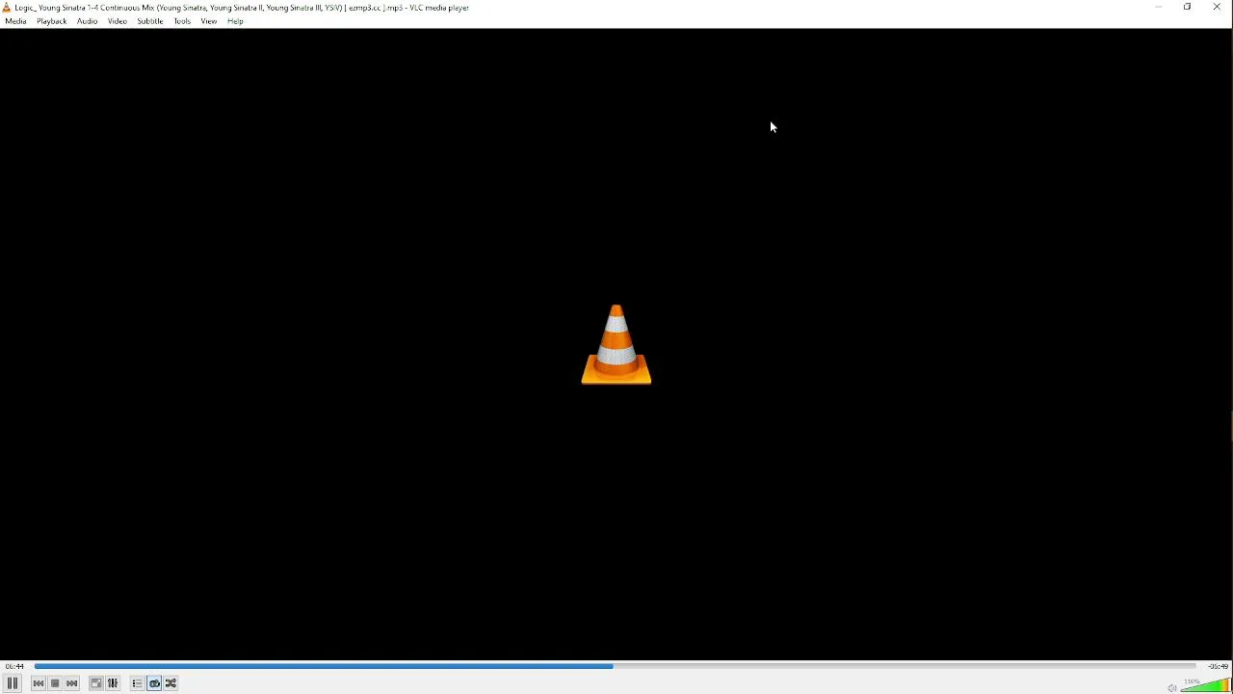Restore down the VLC window
Image resolution: width=1233 pixels, height=694 pixels.
[x=1189, y=8]
